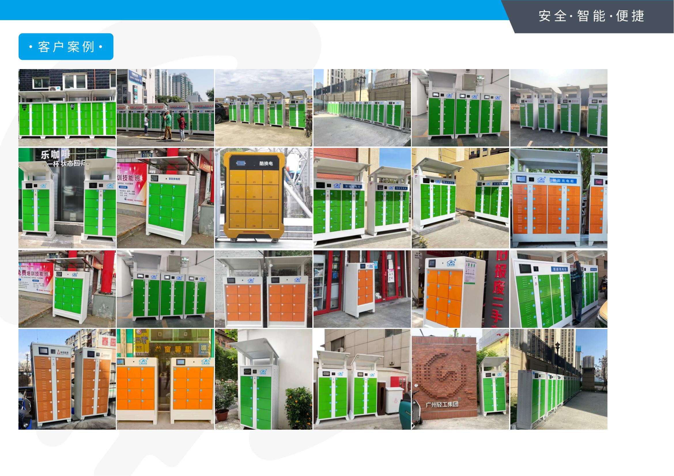Open the first-row green cabinet wall photo

(x=67, y=108)
